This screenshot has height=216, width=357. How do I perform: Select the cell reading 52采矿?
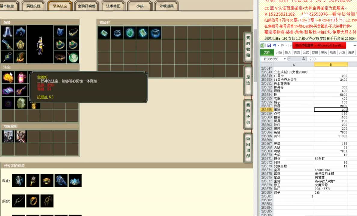pos(331,159)
